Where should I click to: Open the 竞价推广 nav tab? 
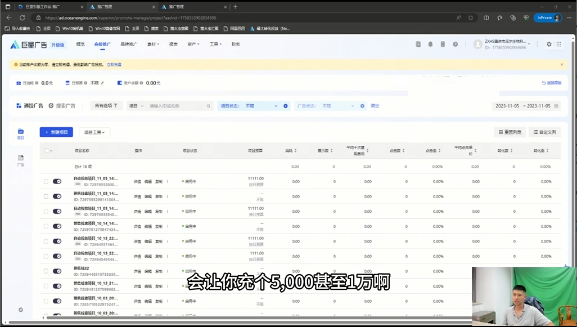[102, 44]
